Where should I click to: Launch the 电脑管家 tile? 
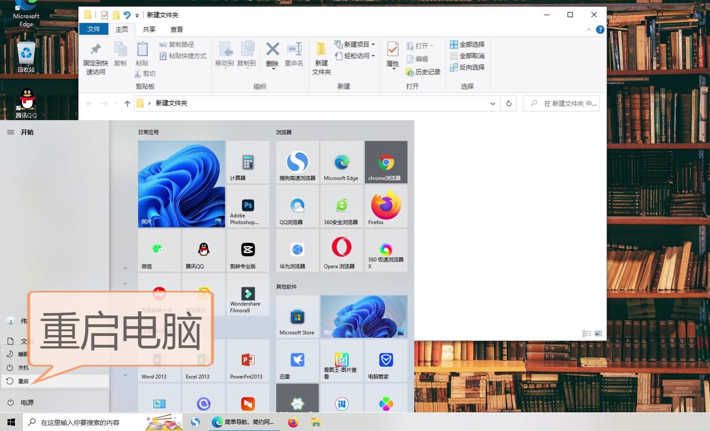coord(386,361)
